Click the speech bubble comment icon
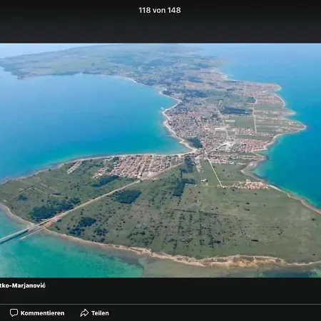This screenshot has height=321, width=321. pos(14,312)
